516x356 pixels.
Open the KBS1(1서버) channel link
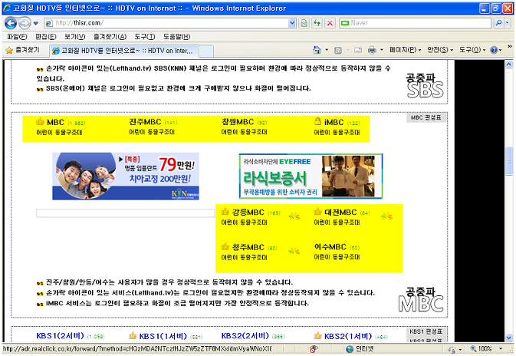pyautogui.click(x=163, y=336)
